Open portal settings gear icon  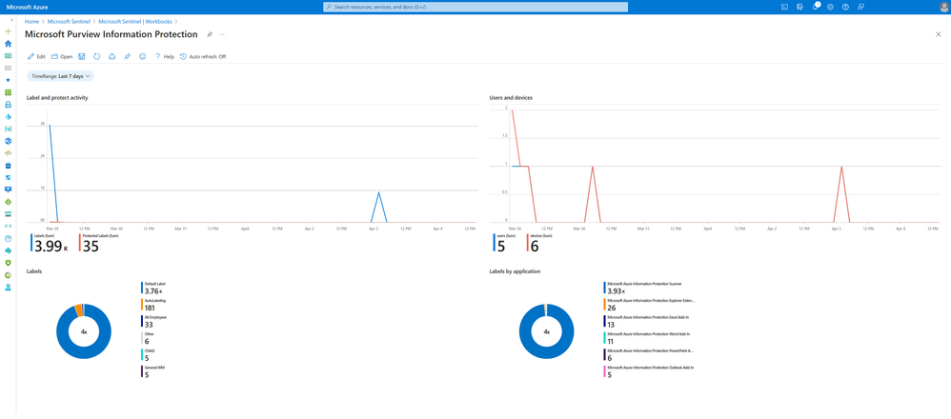point(830,7)
